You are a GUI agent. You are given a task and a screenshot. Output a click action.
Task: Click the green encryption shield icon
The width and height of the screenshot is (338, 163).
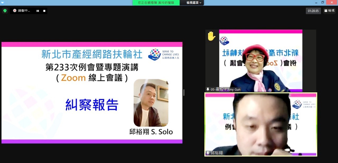point(5,11)
